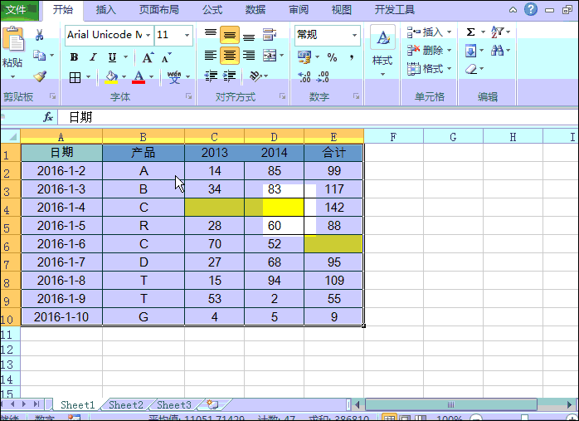
Task: Select the Format Painter brush
Action: coord(39,76)
